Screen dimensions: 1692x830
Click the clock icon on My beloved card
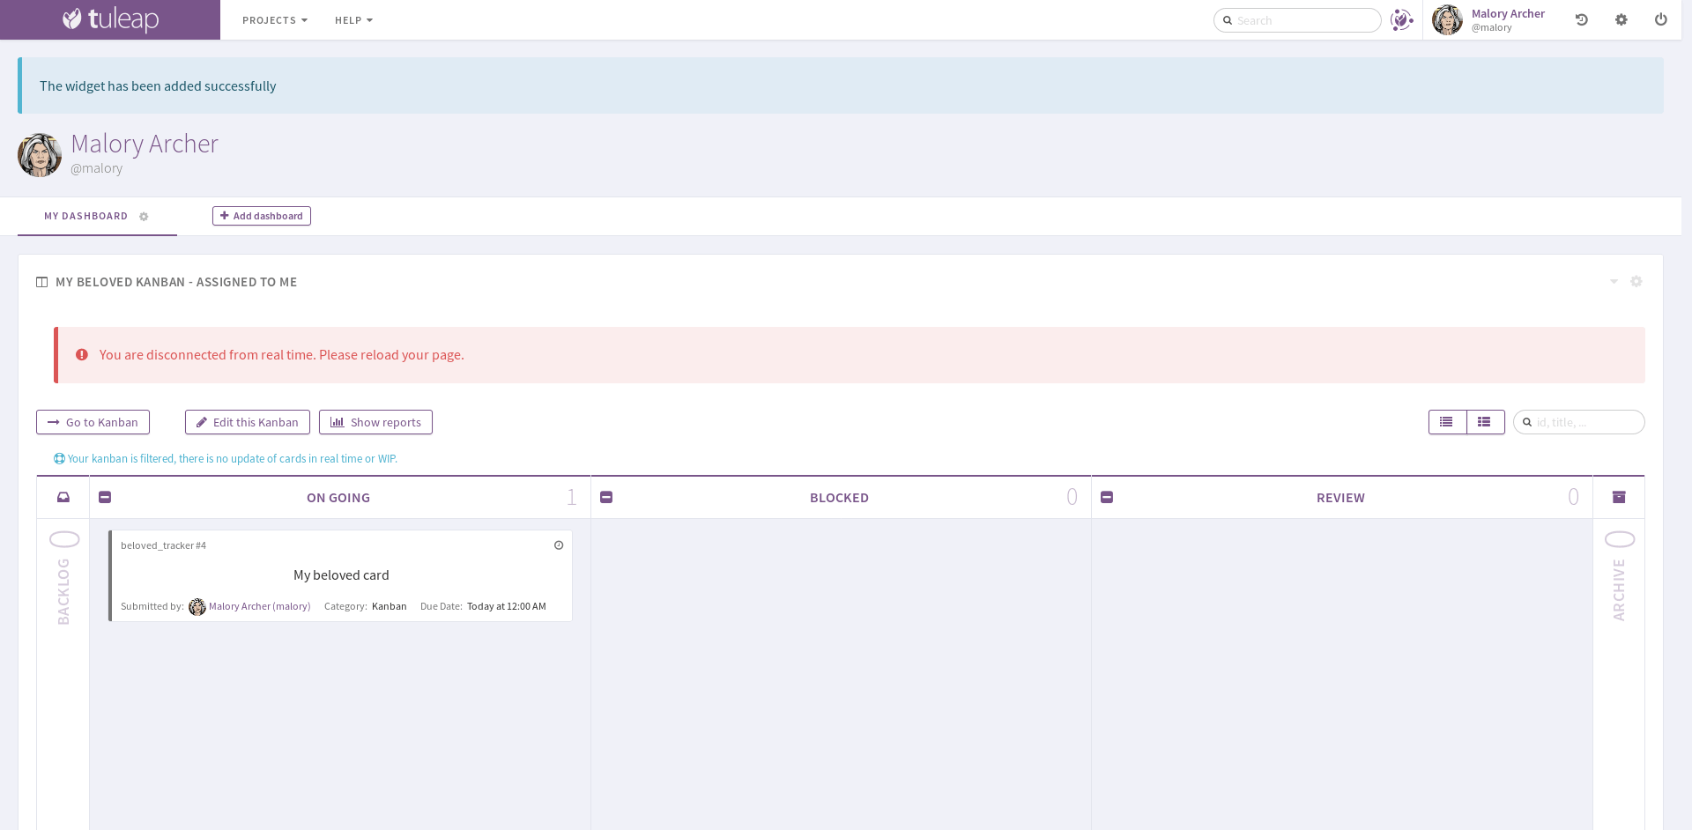pos(559,545)
